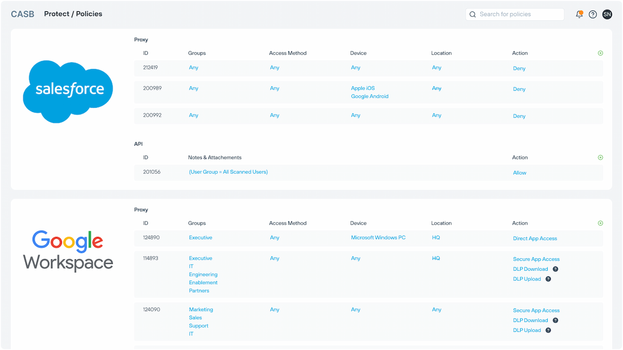Click the help question mark icon in header
This screenshot has height=350, width=623.
593,15
